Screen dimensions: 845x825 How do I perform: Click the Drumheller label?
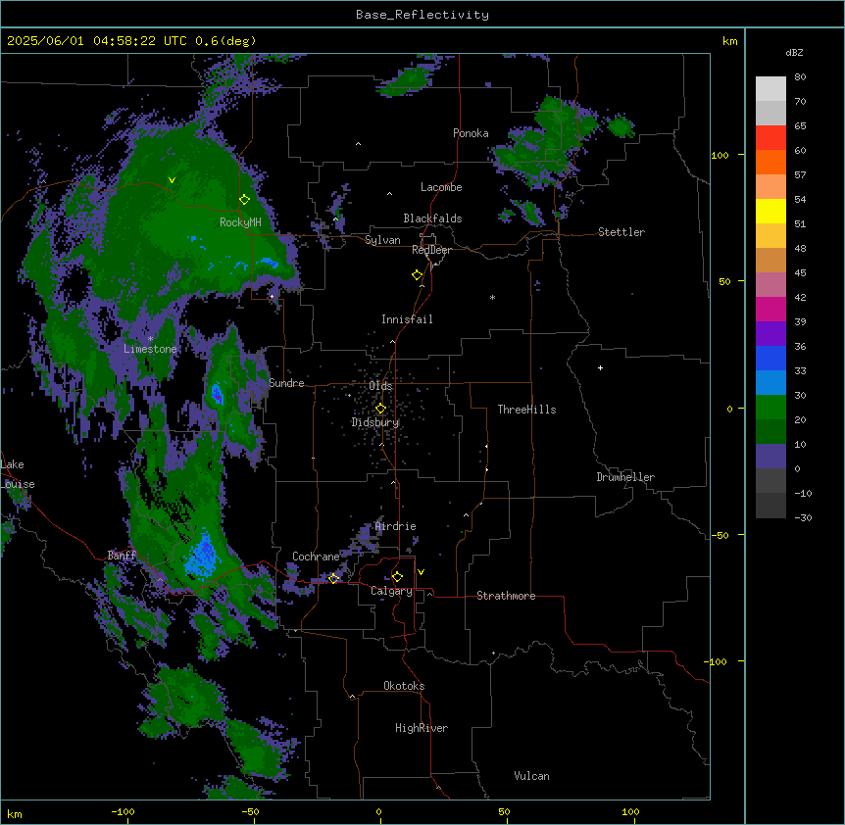[625, 477]
